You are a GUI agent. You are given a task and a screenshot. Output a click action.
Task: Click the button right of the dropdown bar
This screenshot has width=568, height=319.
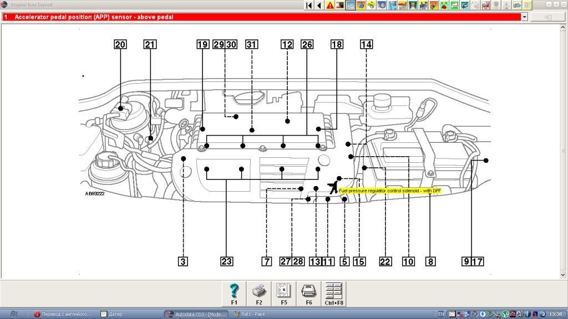(548, 17)
